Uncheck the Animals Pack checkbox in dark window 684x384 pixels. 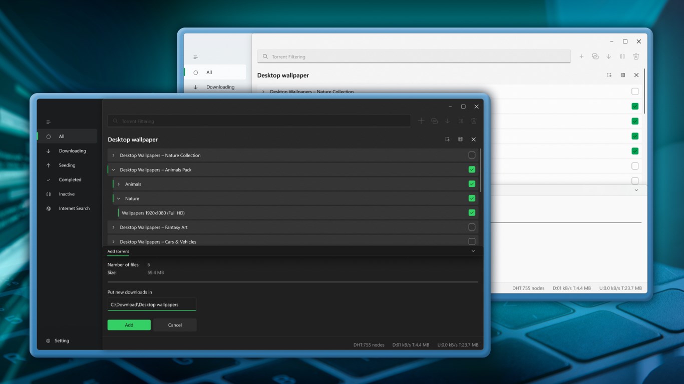(472, 169)
